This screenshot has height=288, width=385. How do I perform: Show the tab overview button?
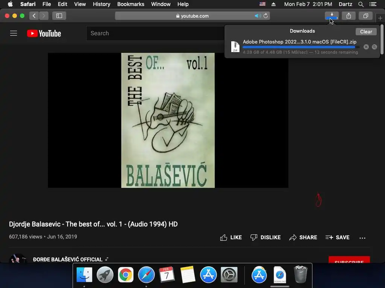click(365, 16)
